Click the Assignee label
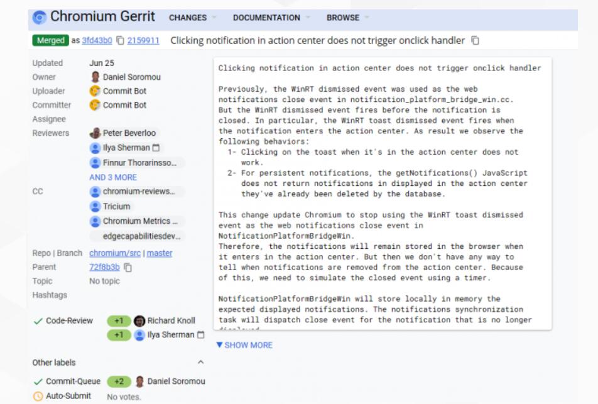The image size is (598, 404). tap(49, 119)
